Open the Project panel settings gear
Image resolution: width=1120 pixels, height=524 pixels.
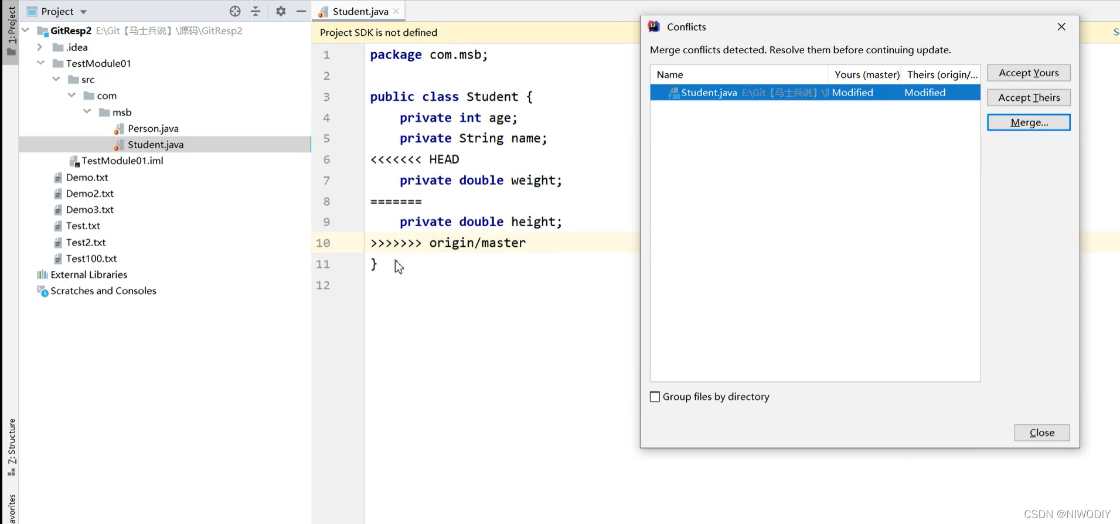coord(281,11)
